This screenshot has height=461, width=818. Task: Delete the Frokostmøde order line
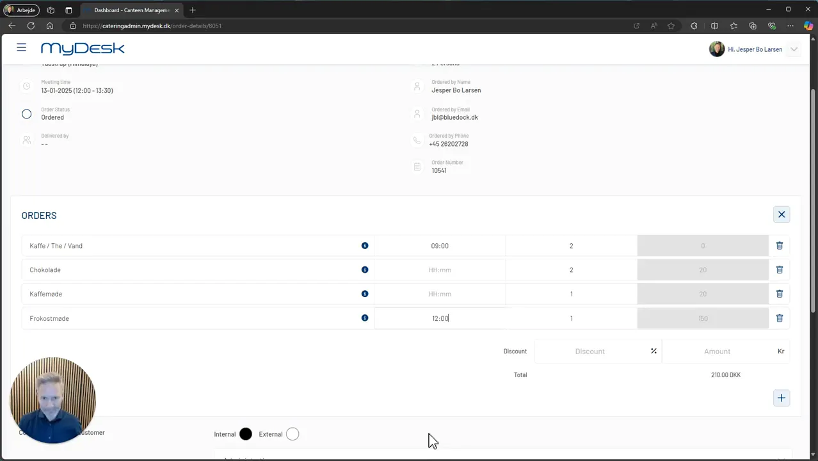tap(780, 318)
